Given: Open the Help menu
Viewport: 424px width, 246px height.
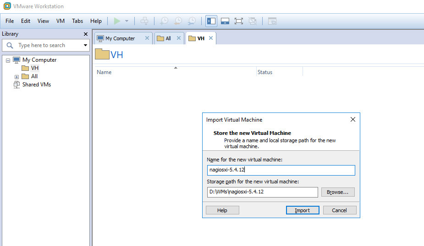Looking at the screenshot, I should 96,21.
